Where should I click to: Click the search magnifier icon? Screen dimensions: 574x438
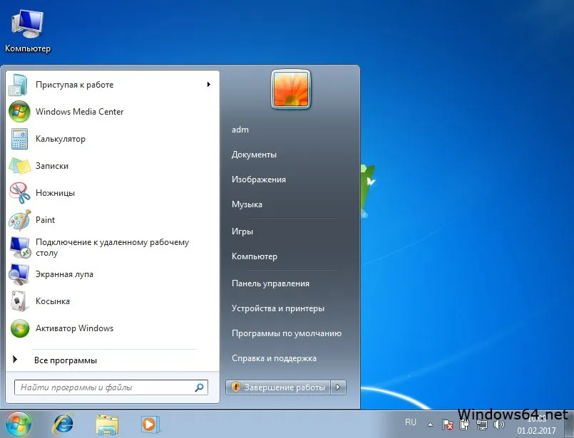click(199, 387)
